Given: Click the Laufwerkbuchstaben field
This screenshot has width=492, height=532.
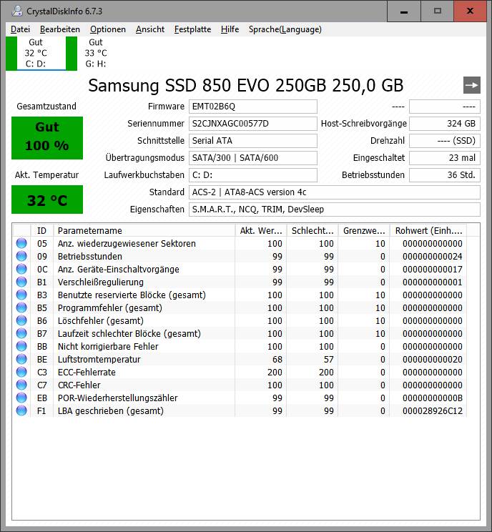Looking at the screenshot, I should pyautogui.click(x=253, y=175).
